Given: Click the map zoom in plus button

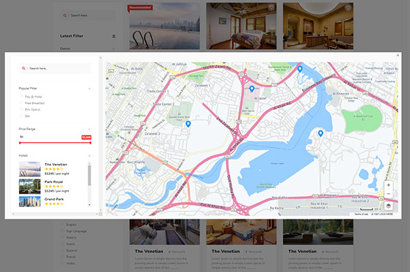Looking at the screenshot, I should coord(388,185).
